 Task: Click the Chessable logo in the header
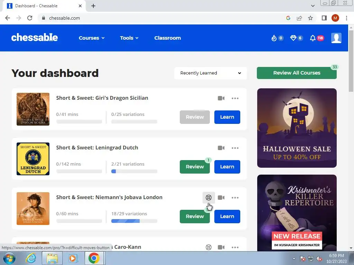(35, 38)
